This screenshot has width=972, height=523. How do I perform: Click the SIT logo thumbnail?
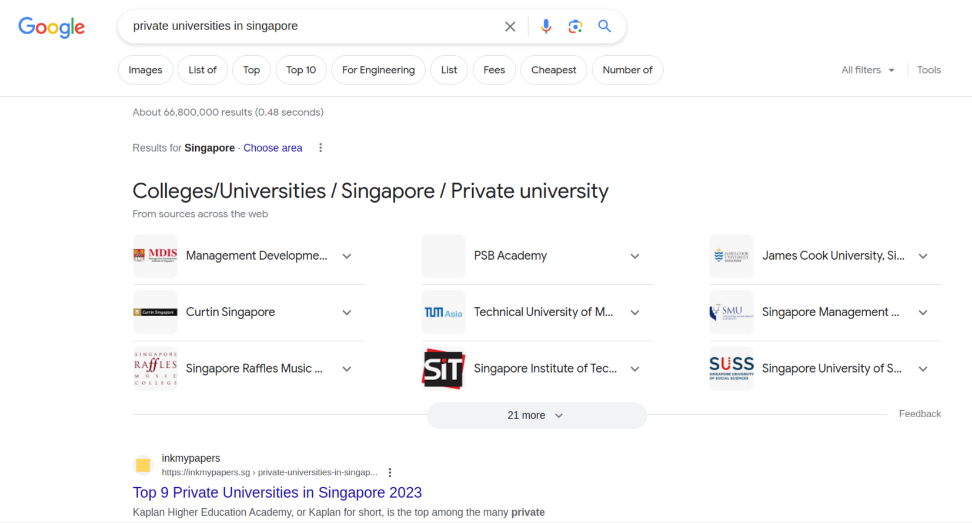point(443,369)
